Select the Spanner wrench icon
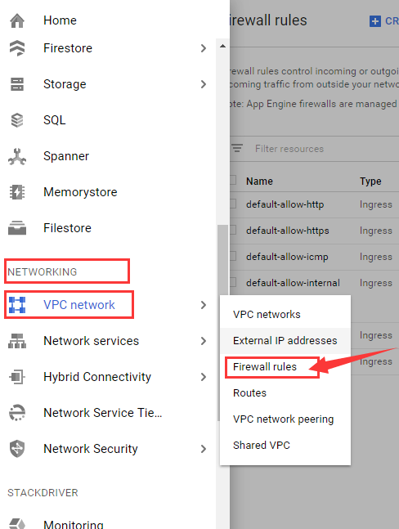This screenshot has height=529, width=399. [17, 156]
